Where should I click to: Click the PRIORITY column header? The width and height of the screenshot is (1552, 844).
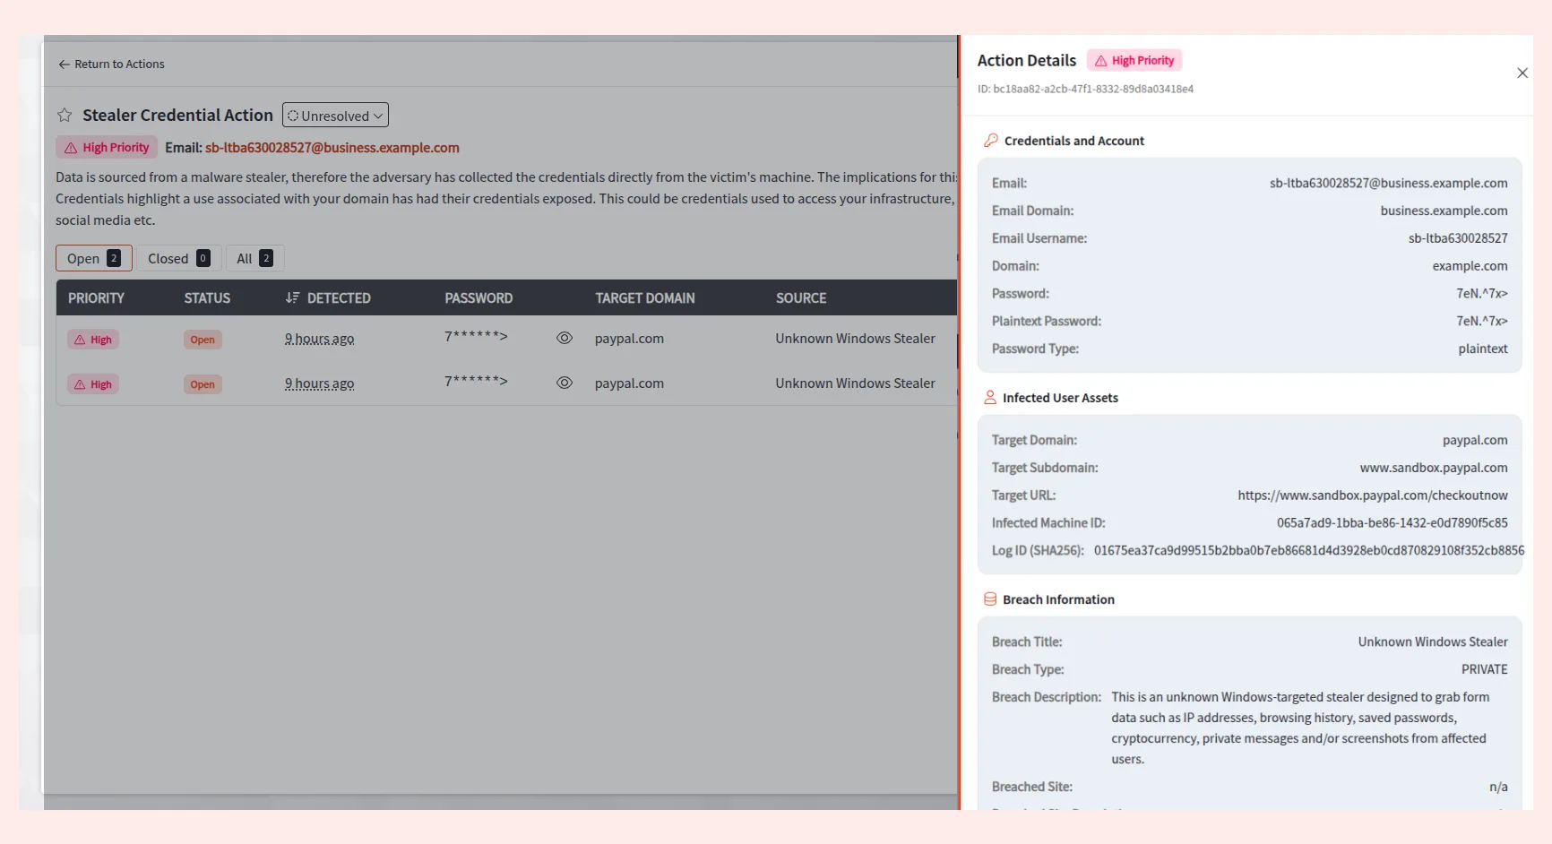(x=96, y=298)
